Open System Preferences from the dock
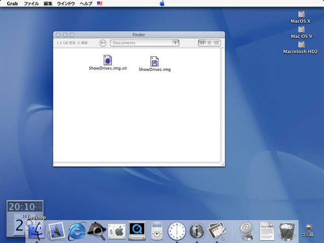324x243 pixels. coord(117,231)
